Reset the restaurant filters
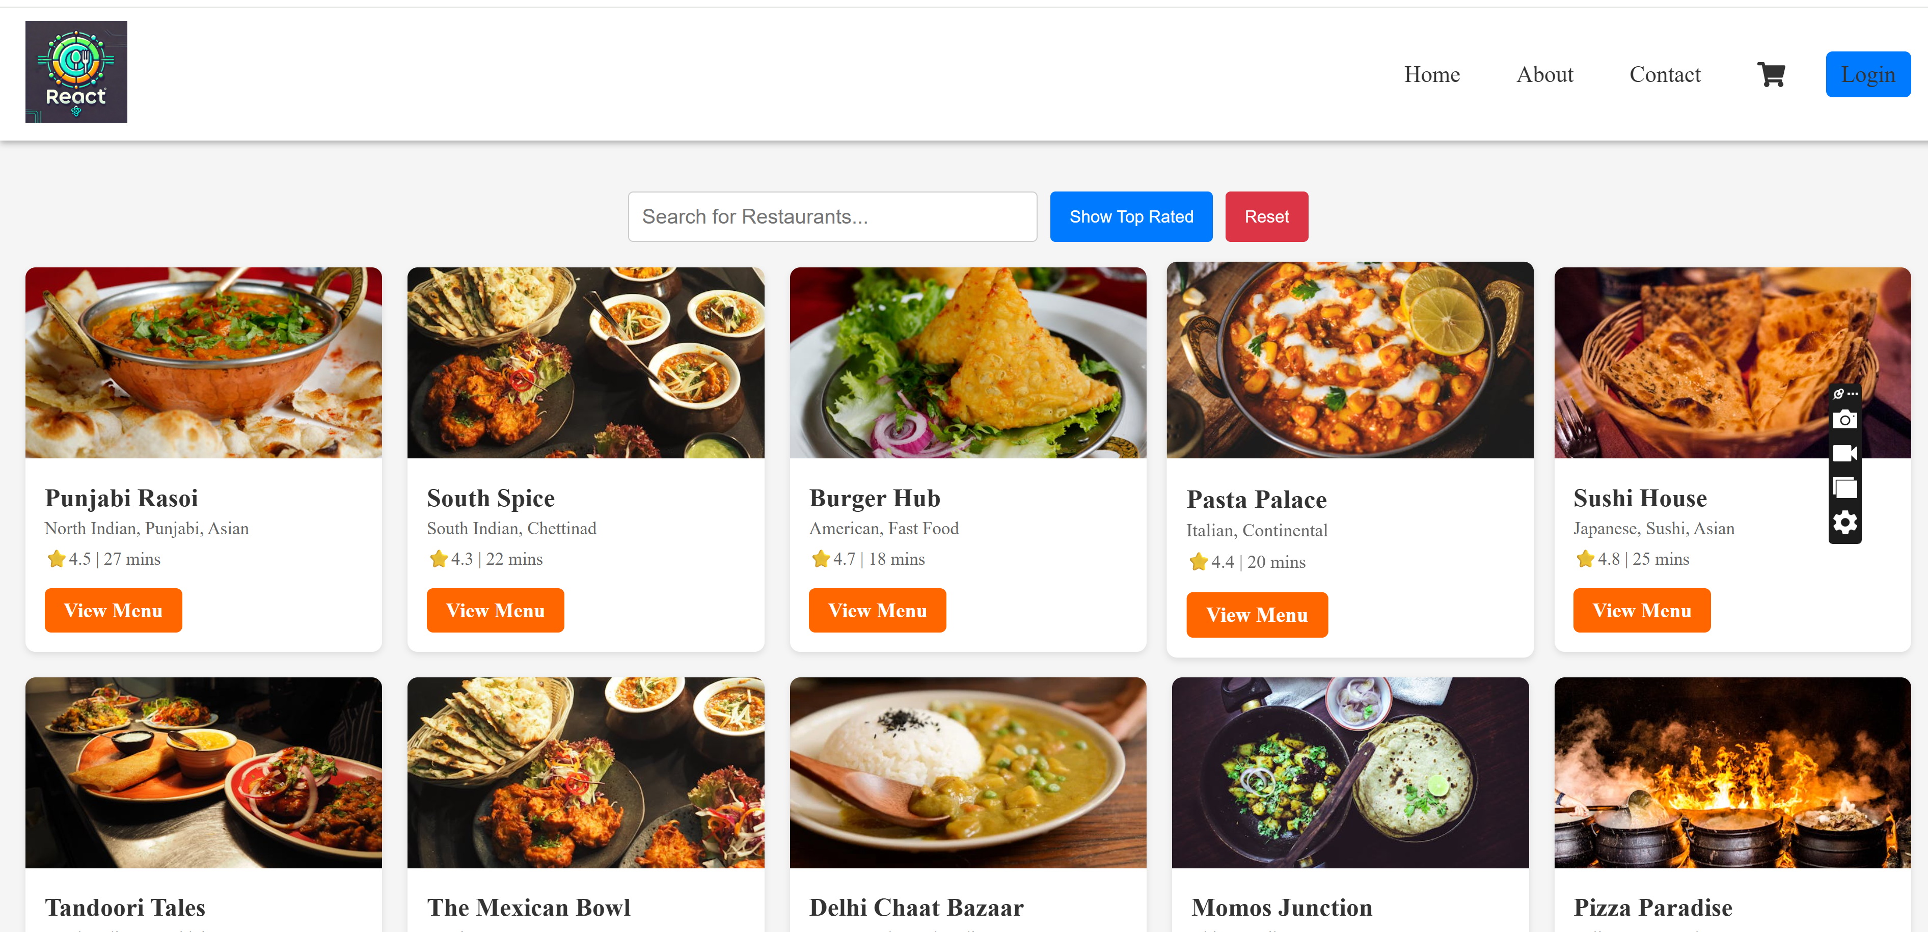The image size is (1928, 932). [1266, 216]
